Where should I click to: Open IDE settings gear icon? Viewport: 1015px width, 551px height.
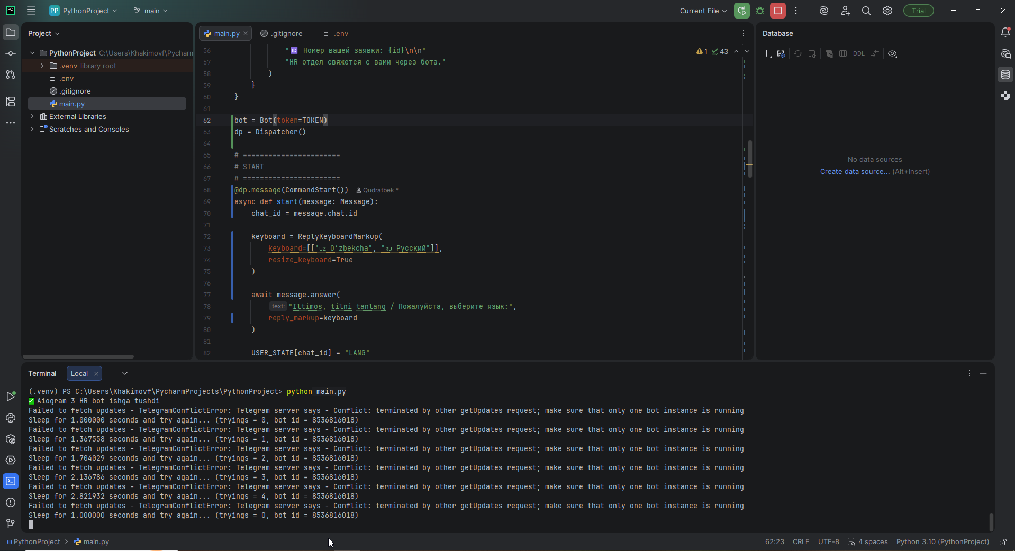click(887, 11)
